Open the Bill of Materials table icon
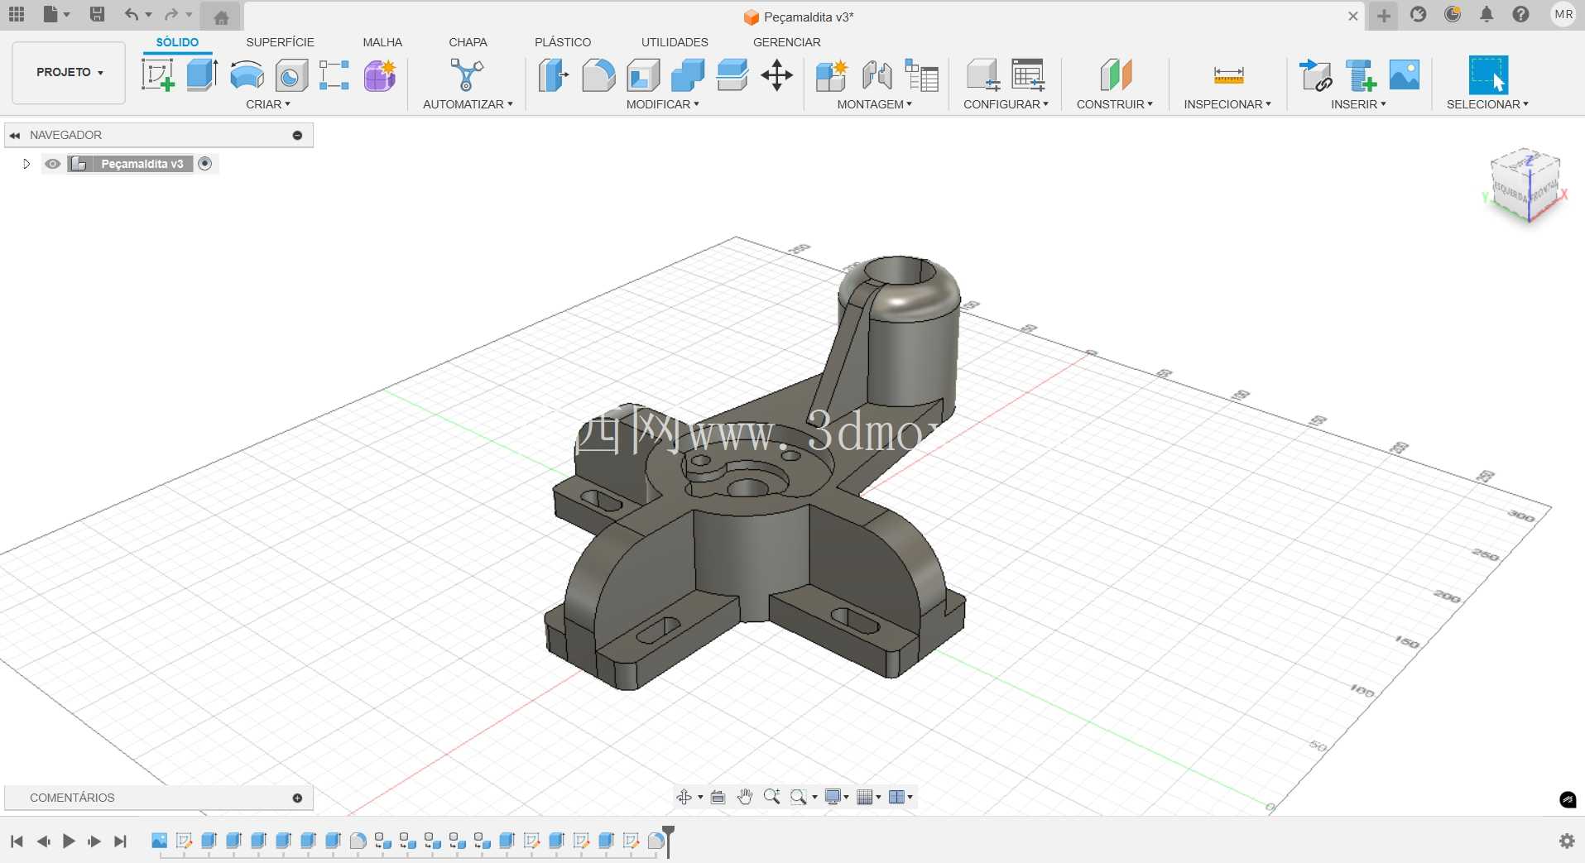This screenshot has width=1585, height=863. pyautogui.click(x=921, y=75)
